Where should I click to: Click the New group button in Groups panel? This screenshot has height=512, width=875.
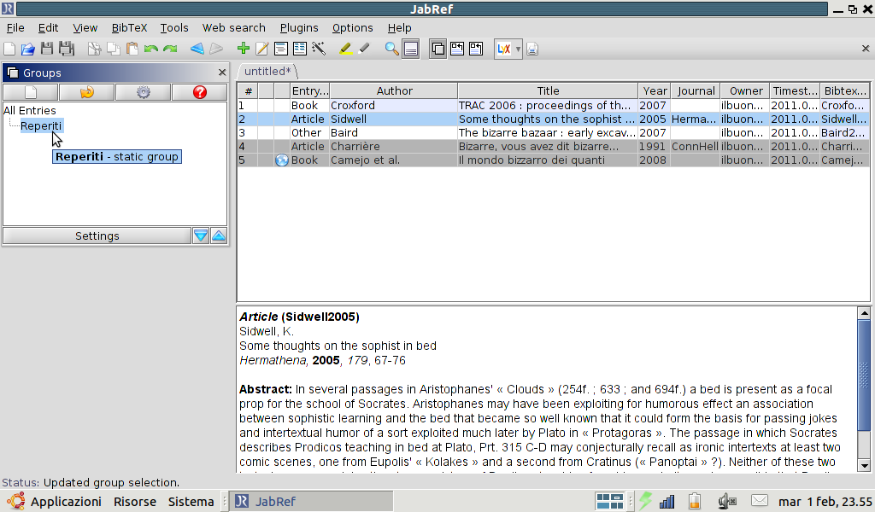click(x=31, y=92)
